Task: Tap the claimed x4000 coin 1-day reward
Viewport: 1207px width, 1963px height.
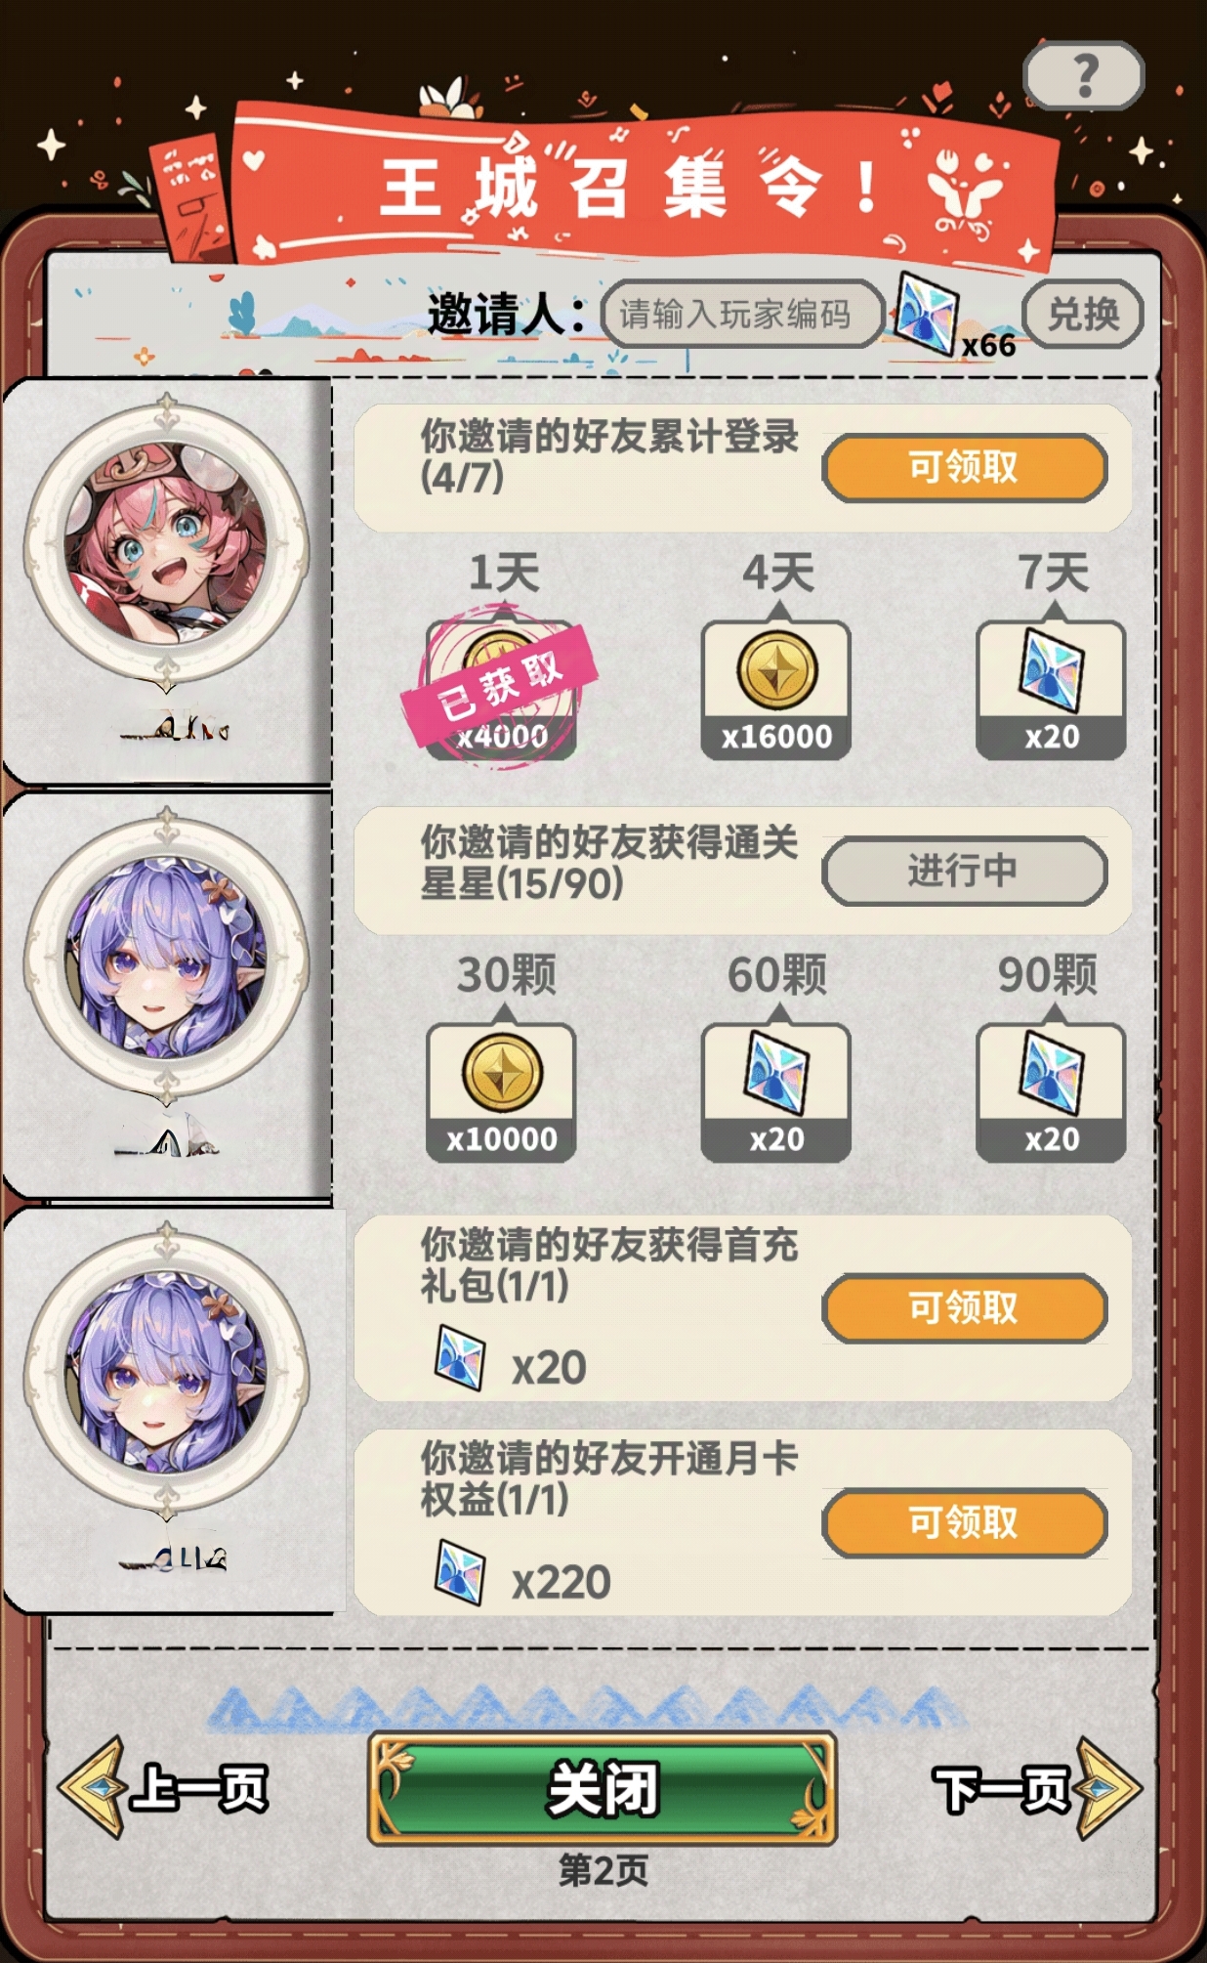Action: 500,690
